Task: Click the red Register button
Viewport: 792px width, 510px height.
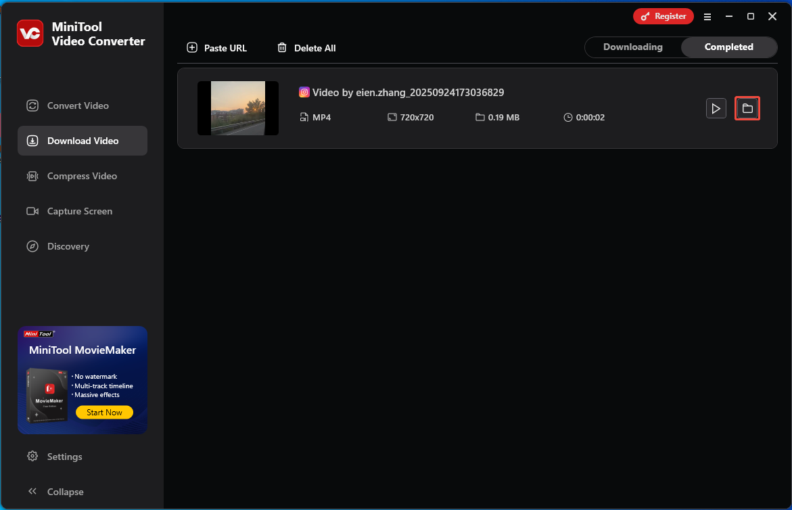Action: [663, 16]
